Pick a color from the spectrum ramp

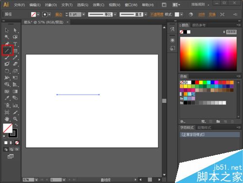click(x=208, y=54)
